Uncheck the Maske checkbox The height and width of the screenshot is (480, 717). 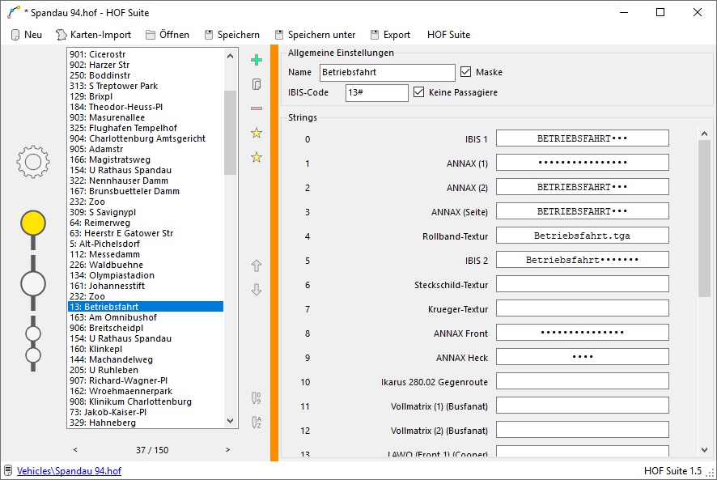pyautogui.click(x=465, y=72)
